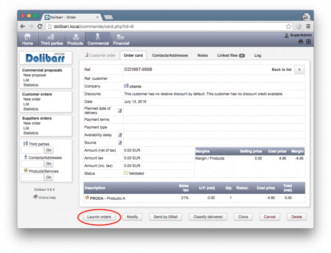Image resolution: width=331 pixels, height=253 pixels.
Task: Click the Delete order button
Action: tap(297, 217)
